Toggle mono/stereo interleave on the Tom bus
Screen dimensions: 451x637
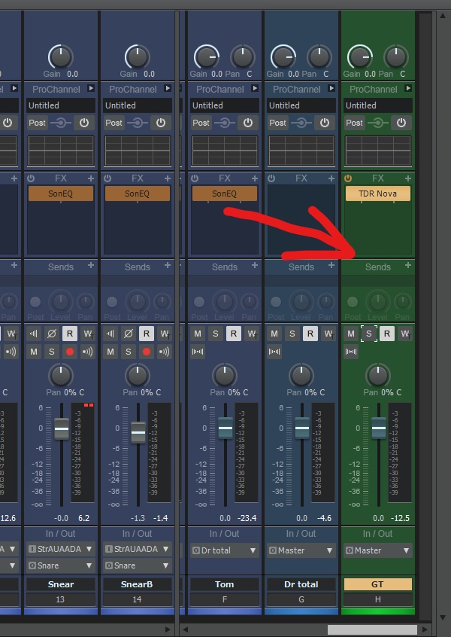[198, 352]
